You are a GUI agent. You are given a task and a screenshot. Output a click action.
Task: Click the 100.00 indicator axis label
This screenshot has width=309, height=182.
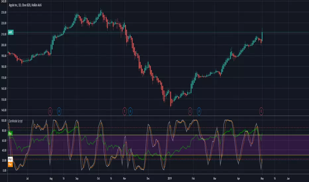point(4,120)
